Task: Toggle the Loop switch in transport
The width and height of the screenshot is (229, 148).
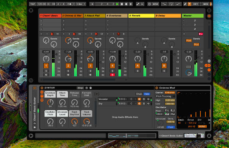Action: [x=171, y=4]
